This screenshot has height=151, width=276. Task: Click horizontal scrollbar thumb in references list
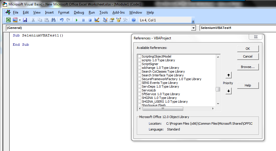coord(163,109)
